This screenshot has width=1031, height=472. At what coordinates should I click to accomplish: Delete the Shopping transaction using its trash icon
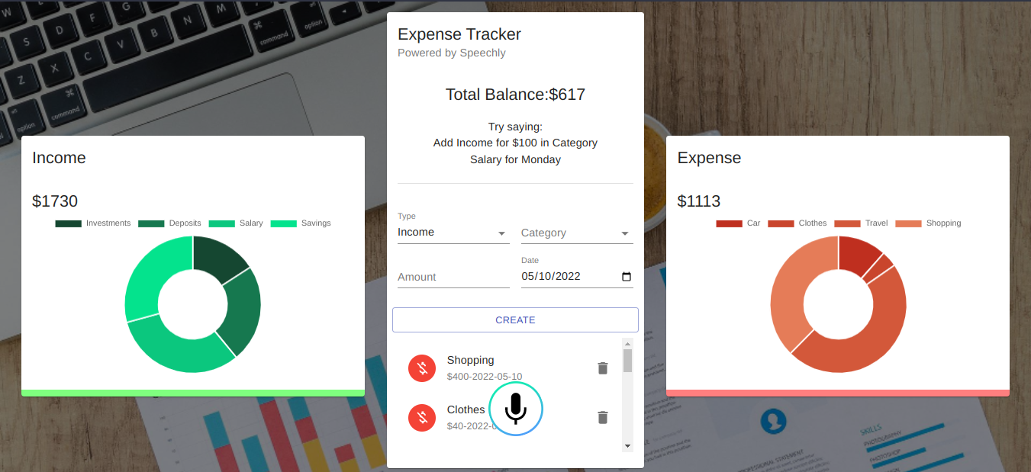tap(602, 368)
